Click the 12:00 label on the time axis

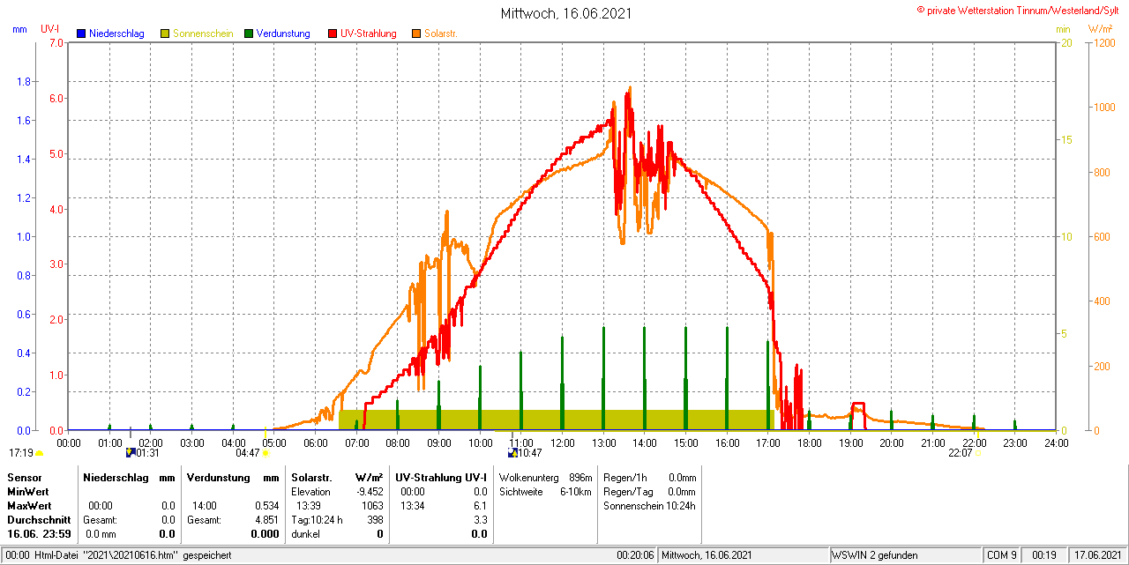coord(562,442)
